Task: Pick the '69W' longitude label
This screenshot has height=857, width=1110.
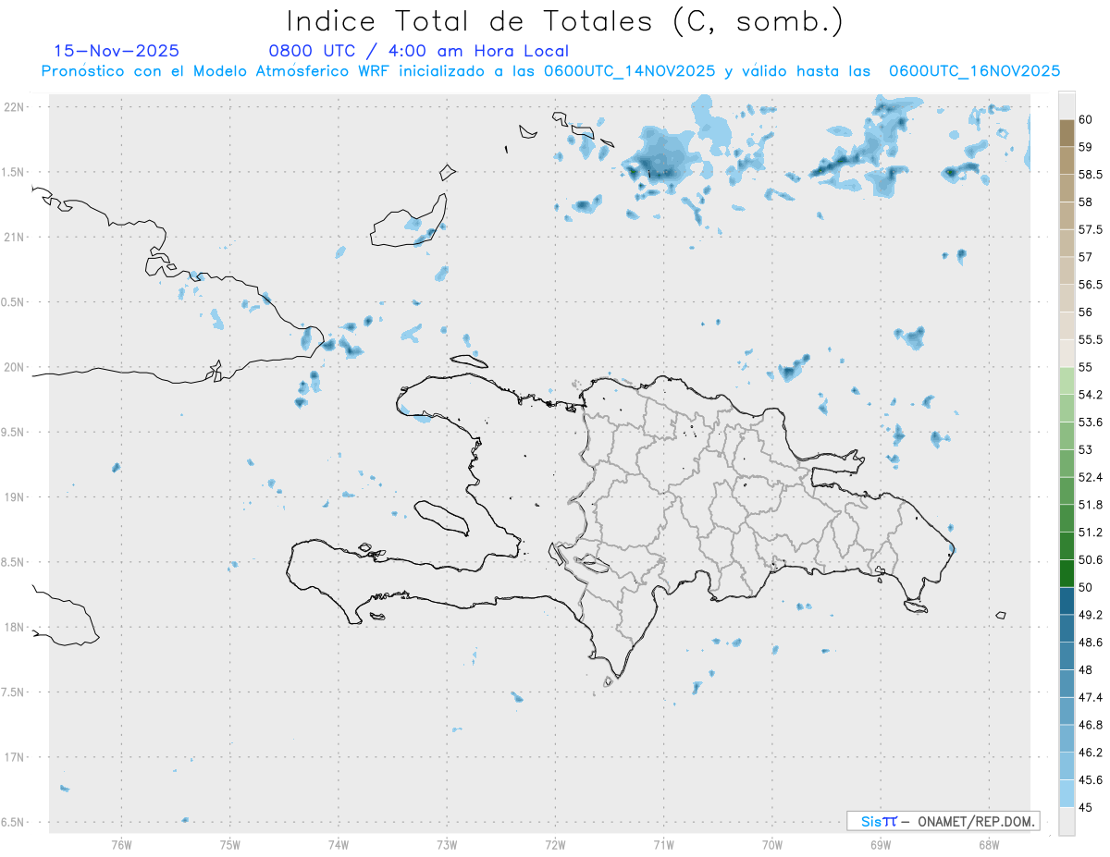Action: point(880,845)
